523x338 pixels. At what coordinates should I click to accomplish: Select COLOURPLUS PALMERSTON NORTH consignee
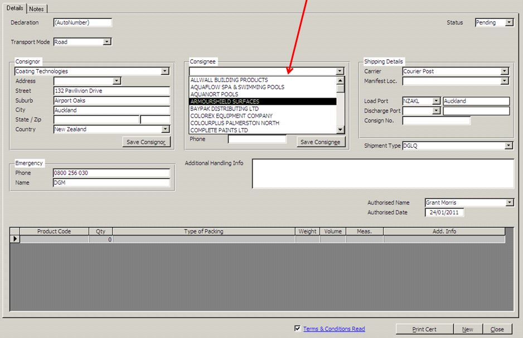click(263, 123)
